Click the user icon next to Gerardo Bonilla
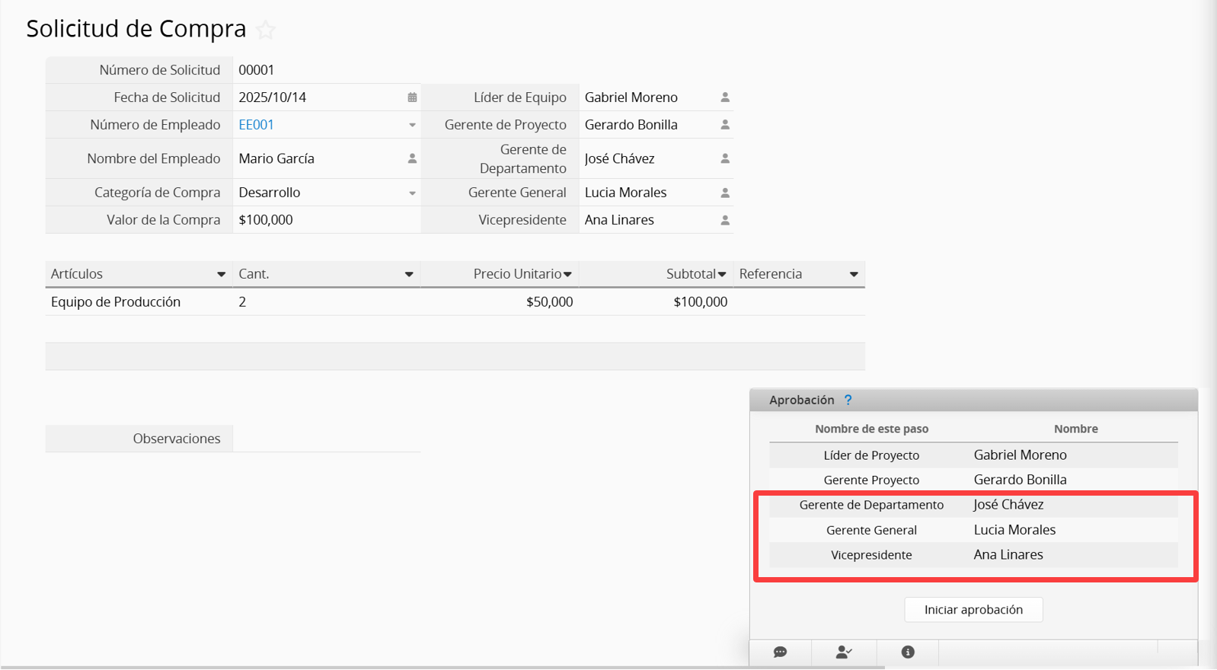This screenshot has width=1217, height=670. 725,125
